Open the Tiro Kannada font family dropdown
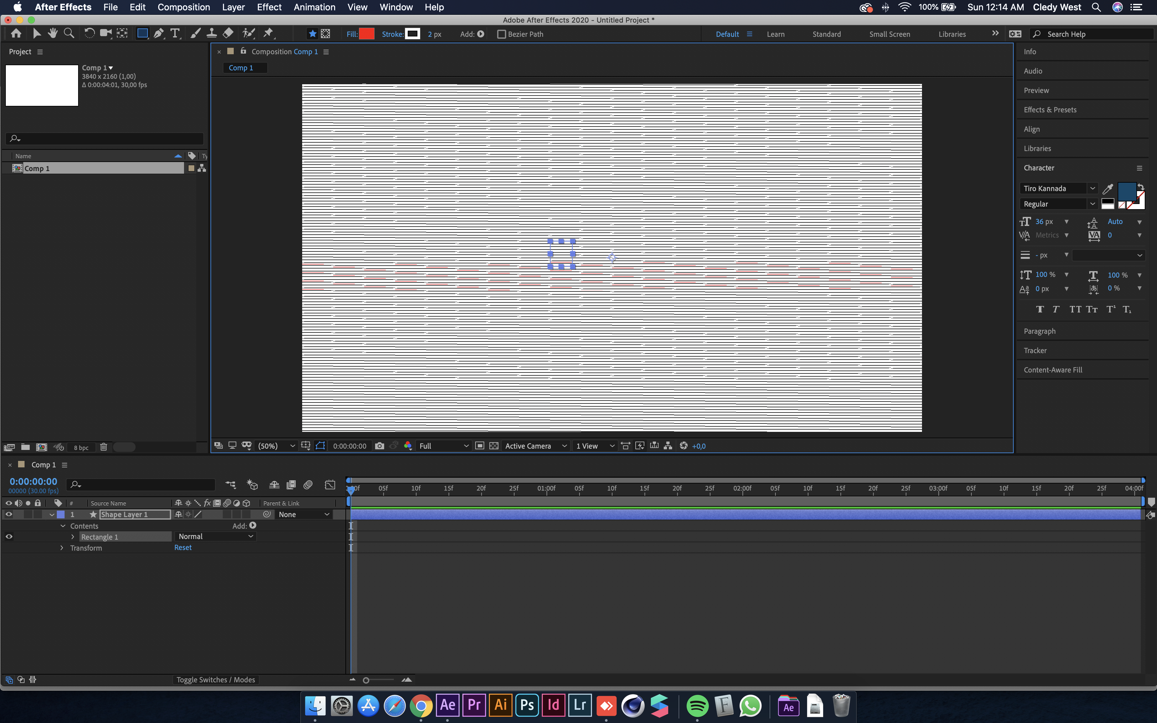Viewport: 1157px width, 723px height. pos(1093,188)
